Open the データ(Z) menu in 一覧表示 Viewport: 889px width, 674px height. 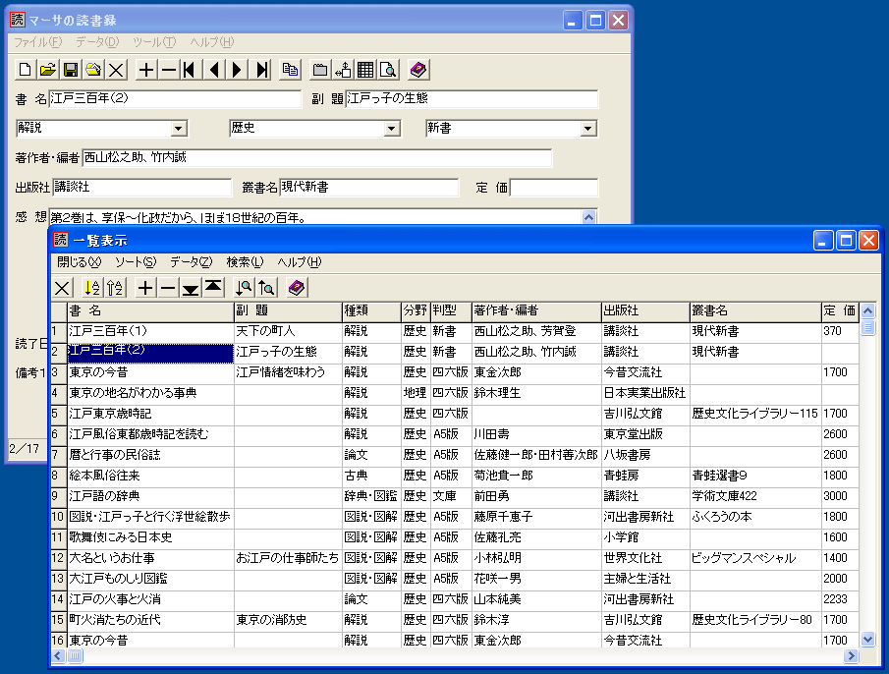[192, 262]
